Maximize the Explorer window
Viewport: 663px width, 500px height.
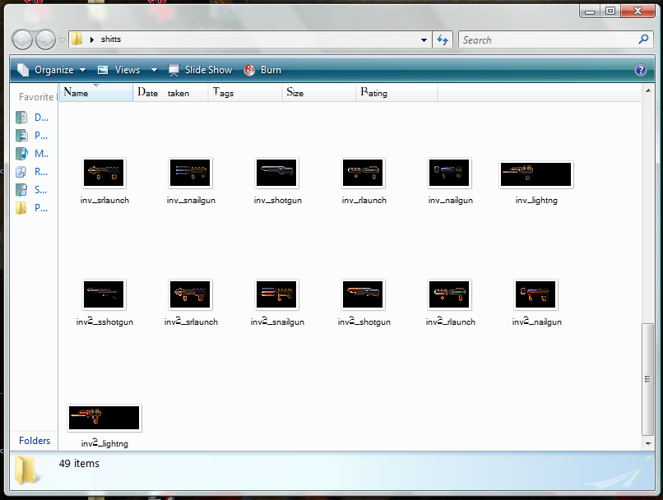[x=610, y=12]
